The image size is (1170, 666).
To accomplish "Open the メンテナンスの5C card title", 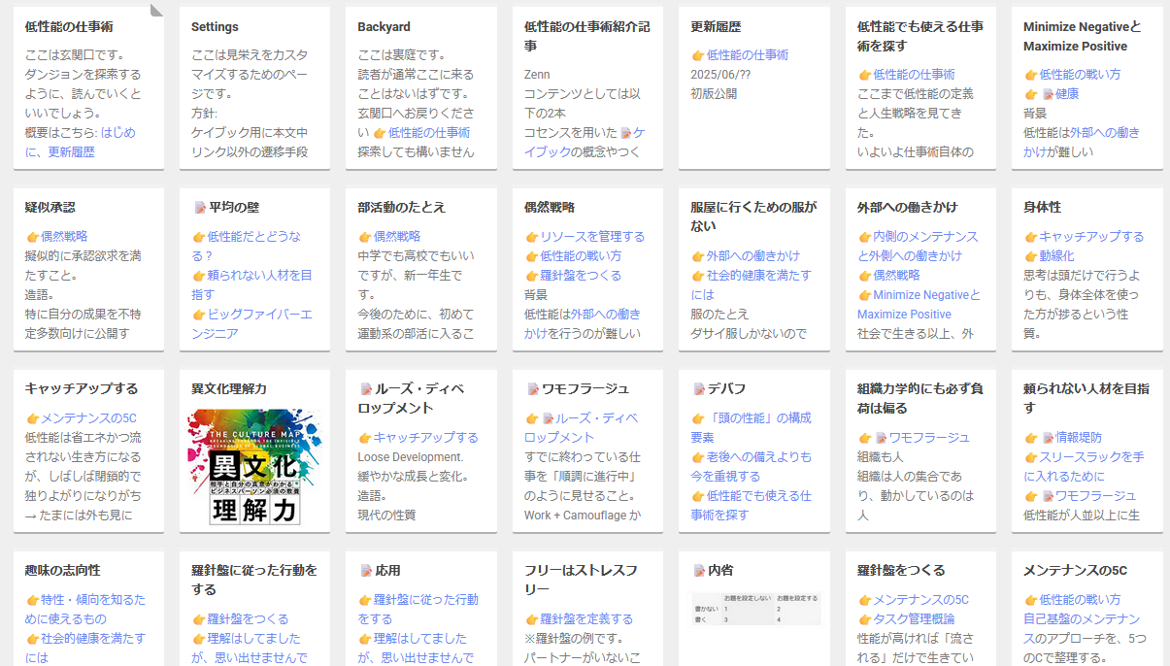I will click(1075, 570).
